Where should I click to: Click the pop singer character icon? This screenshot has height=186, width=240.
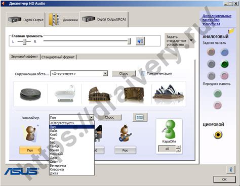click(x=30, y=133)
